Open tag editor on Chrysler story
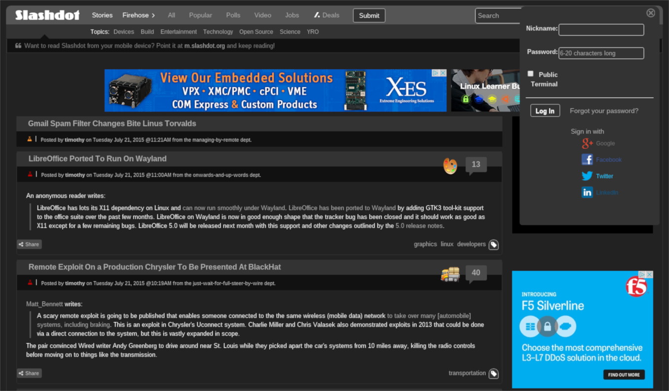This screenshot has height=391, width=669. click(x=494, y=374)
